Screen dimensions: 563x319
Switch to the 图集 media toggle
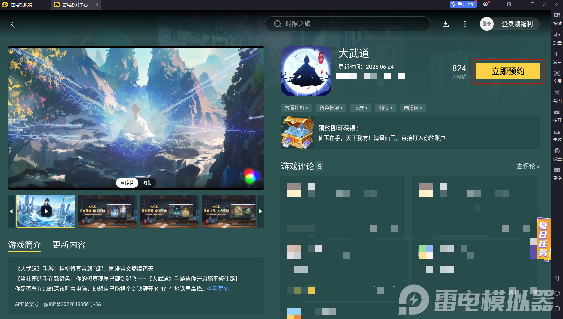pyautogui.click(x=147, y=183)
